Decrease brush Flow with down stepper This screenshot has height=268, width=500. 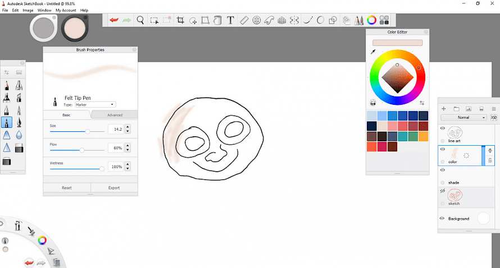pyautogui.click(x=128, y=150)
